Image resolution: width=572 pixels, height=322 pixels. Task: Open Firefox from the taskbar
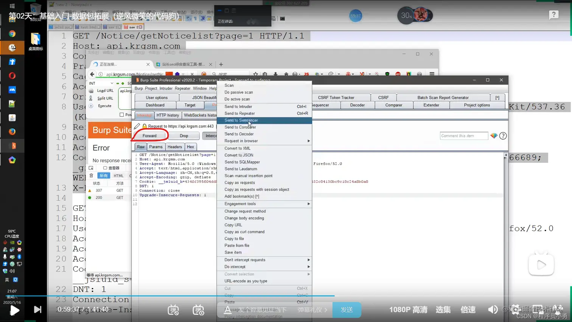tap(12, 132)
